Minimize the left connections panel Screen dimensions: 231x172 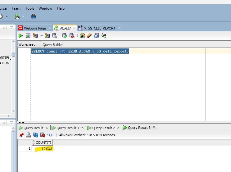click(11, 28)
